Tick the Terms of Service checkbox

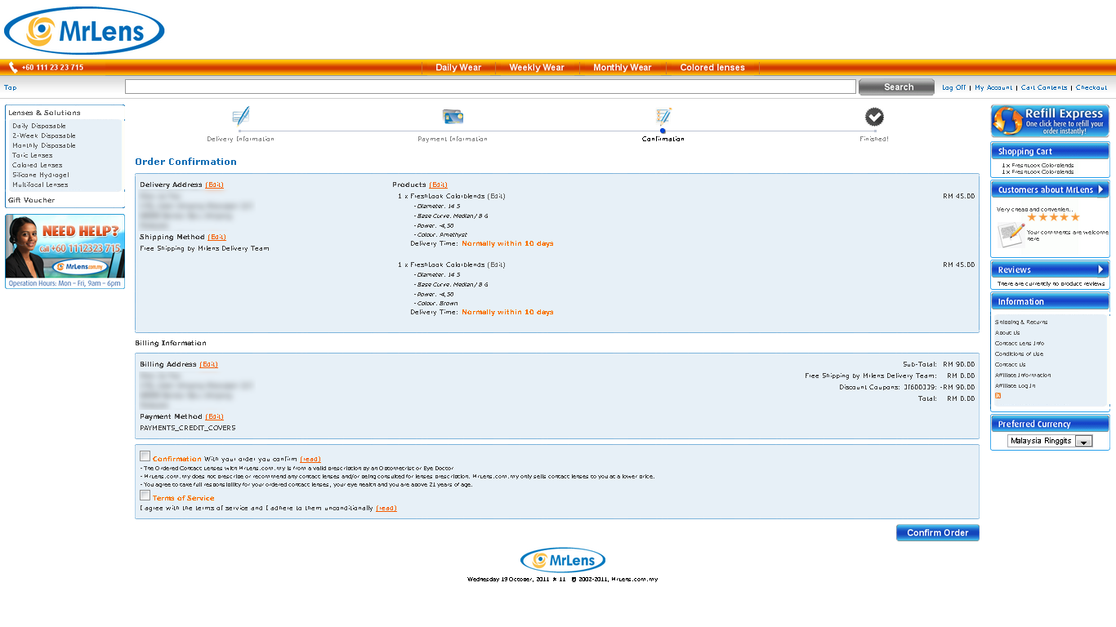145,496
